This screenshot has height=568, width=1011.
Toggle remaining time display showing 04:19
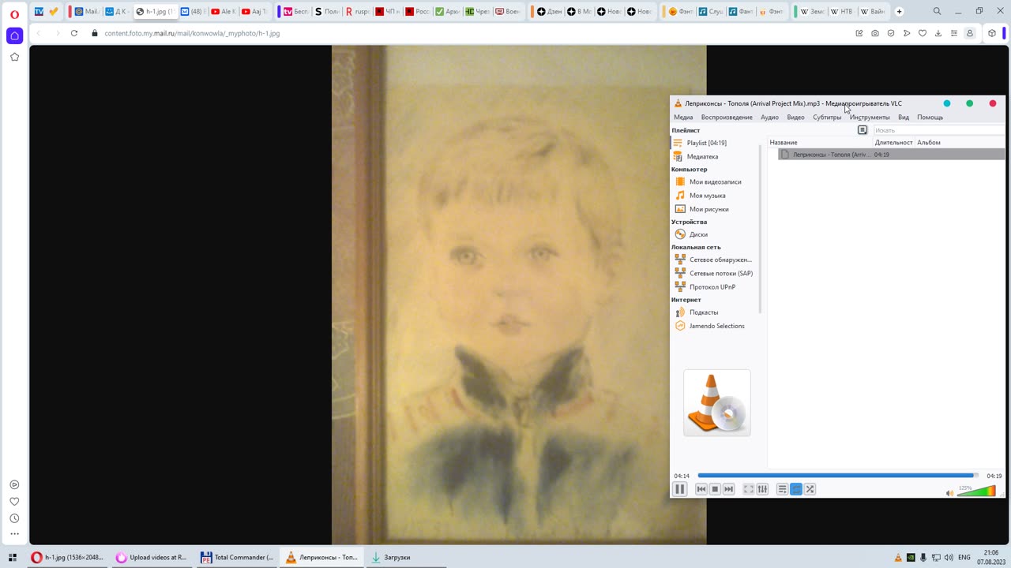[x=994, y=476]
